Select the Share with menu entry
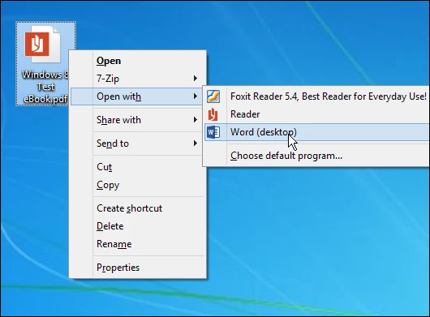 (137, 120)
